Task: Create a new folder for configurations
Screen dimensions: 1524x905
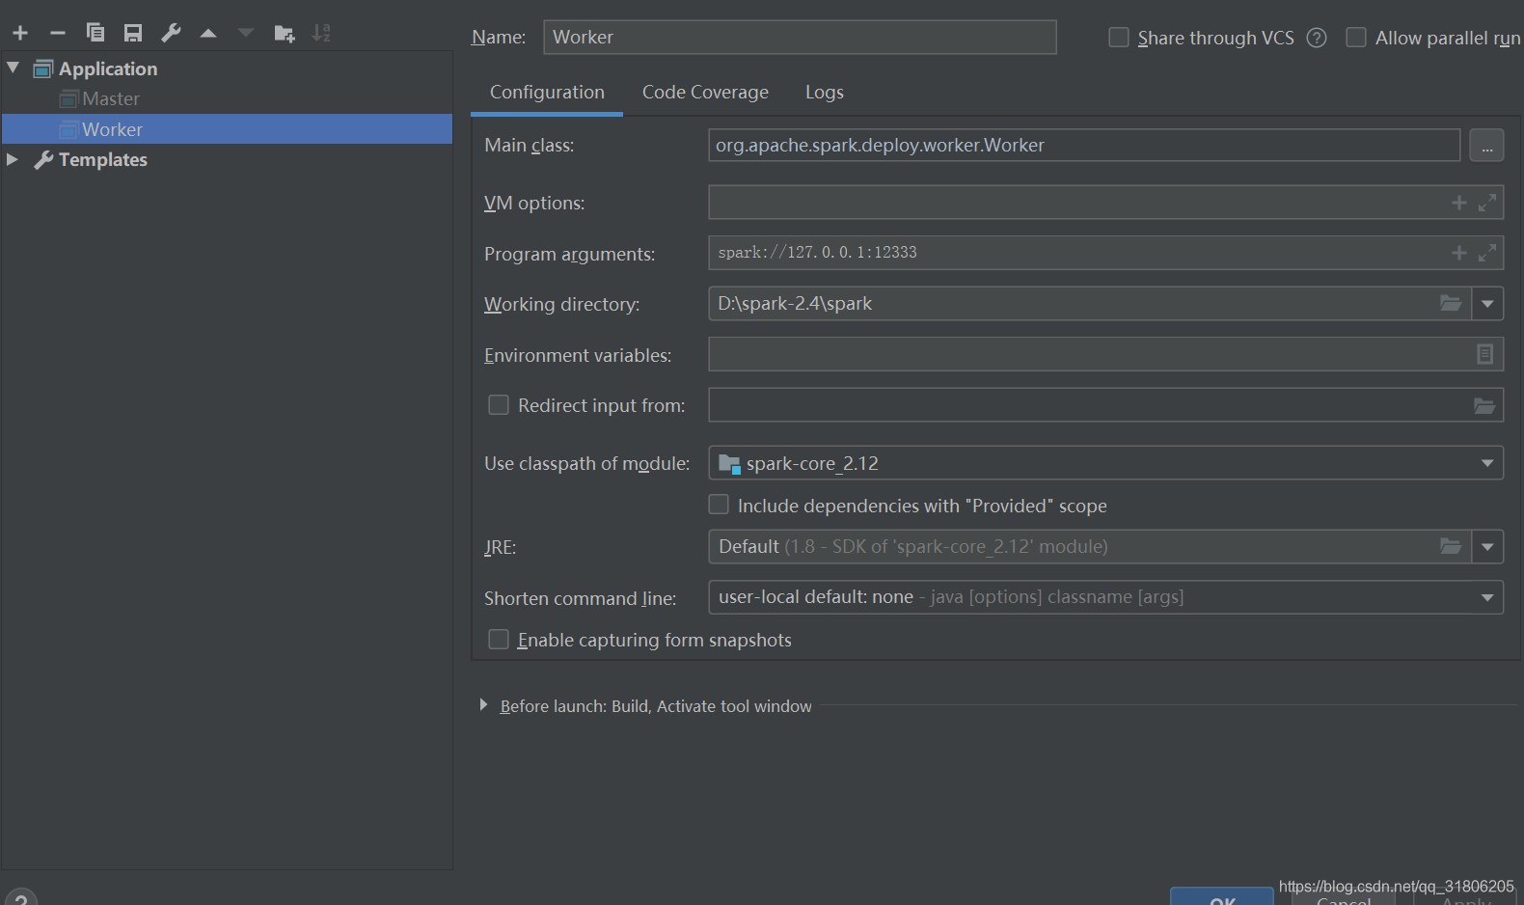Action: pyautogui.click(x=284, y=34)
